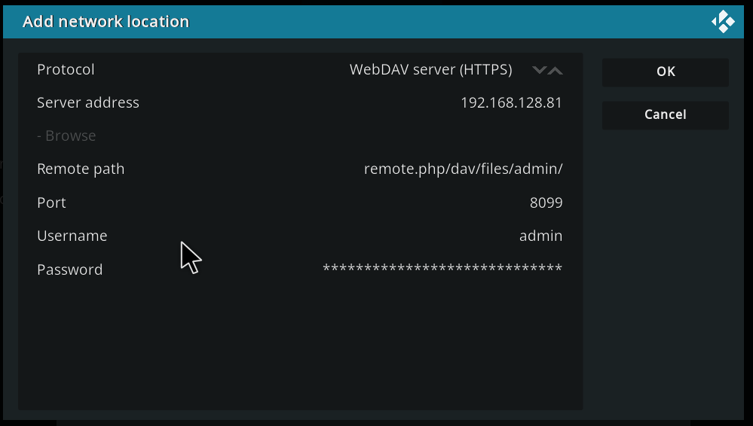Dismiss the dialog with the Cancel button
The height and width of the screenshot is (426, 753).
click(x=666, y=115)
